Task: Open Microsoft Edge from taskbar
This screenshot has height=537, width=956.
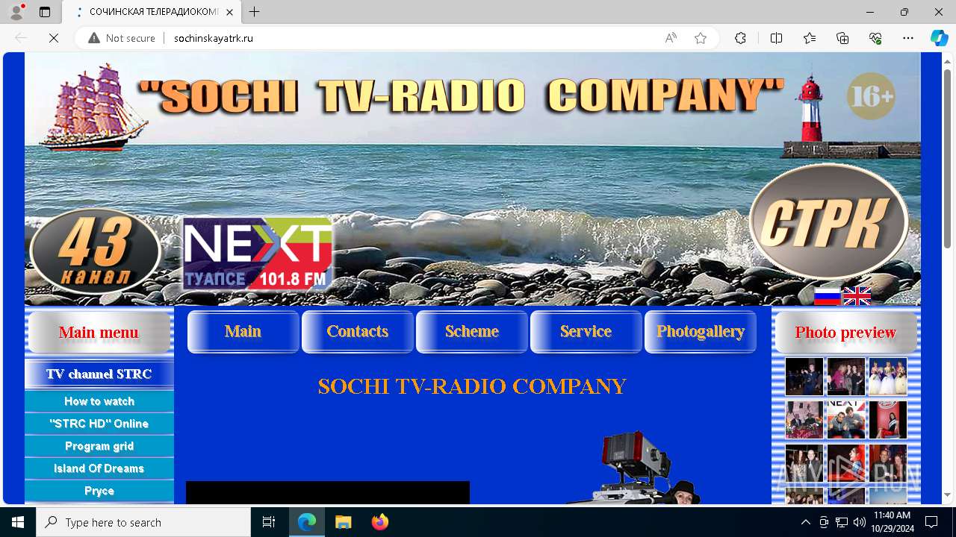Action: pos(307,522)
